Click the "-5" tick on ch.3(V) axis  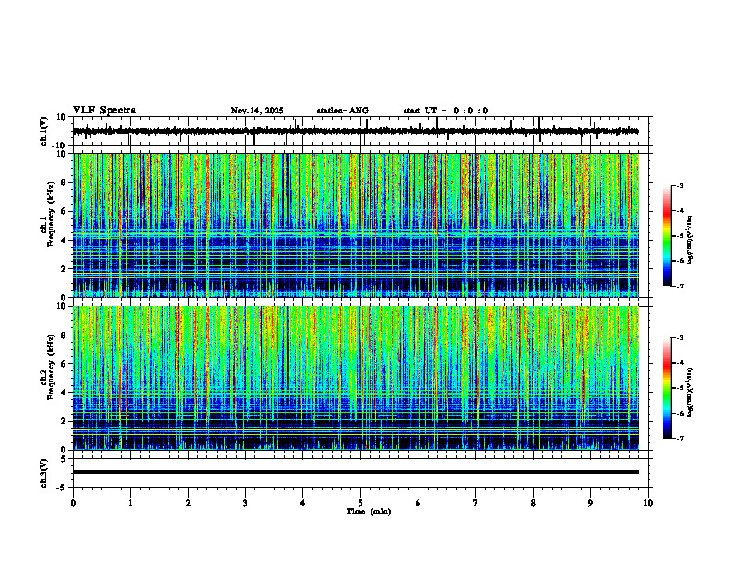click(x=62, y=488)
